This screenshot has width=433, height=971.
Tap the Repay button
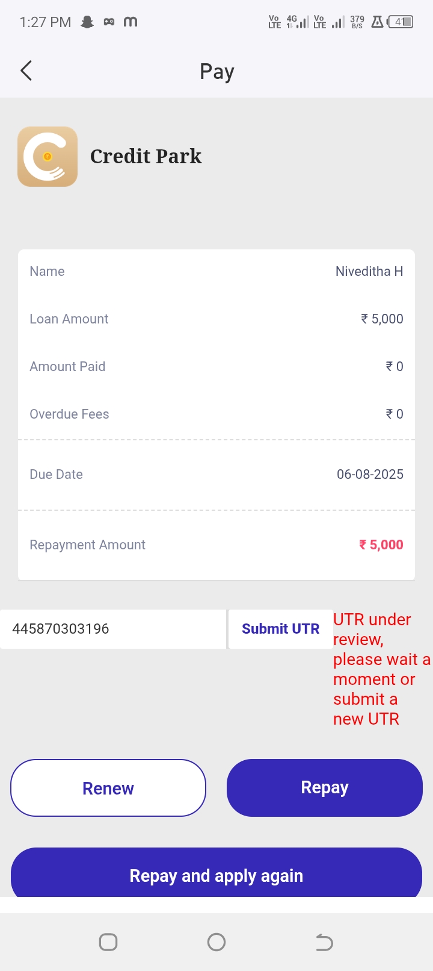[325, 788]
